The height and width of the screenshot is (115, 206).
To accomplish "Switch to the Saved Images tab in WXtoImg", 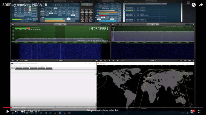I will coord(34,68).
